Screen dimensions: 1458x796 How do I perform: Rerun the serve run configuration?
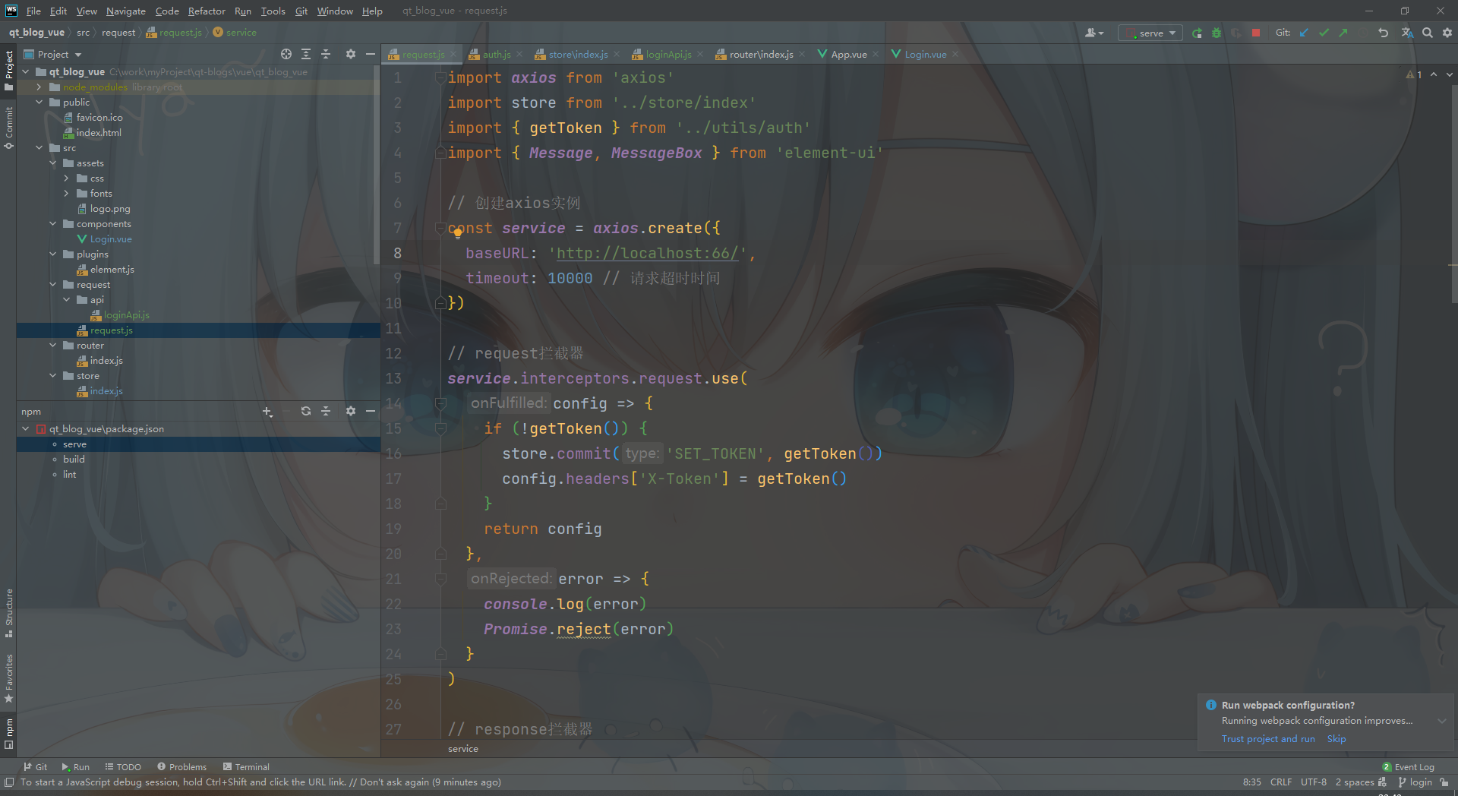pyautogui.click(x=1197, y=33)
